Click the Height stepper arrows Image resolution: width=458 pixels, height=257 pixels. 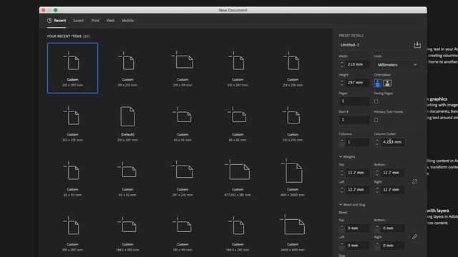342,83
